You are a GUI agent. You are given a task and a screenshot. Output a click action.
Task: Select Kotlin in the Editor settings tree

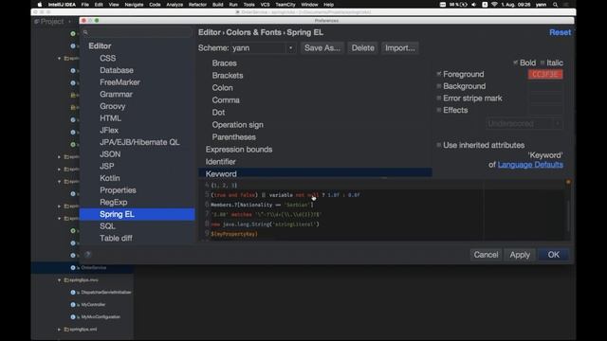(x=110, y=178)
